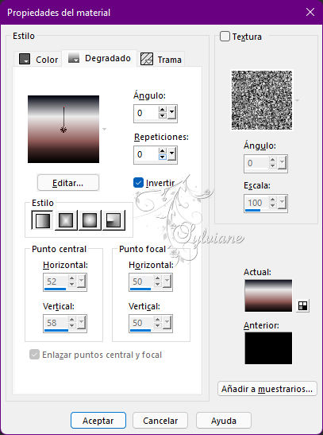
Task: Toggle Enlazar puntos central y focal
Action: pyautogui.click(x=34, y=355)
